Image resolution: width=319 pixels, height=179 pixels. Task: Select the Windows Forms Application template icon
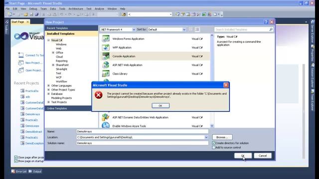[106, 39]
